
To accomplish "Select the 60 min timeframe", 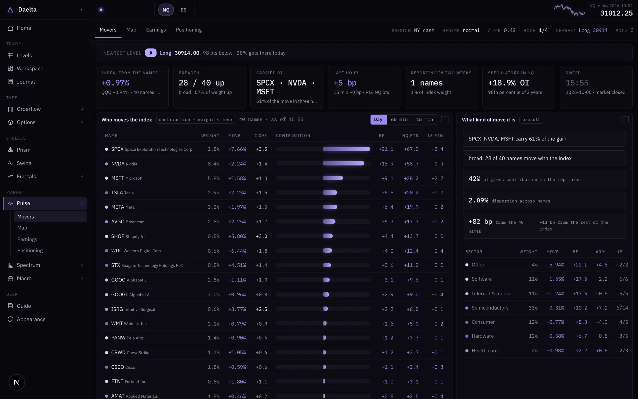I will pos(399,120).
